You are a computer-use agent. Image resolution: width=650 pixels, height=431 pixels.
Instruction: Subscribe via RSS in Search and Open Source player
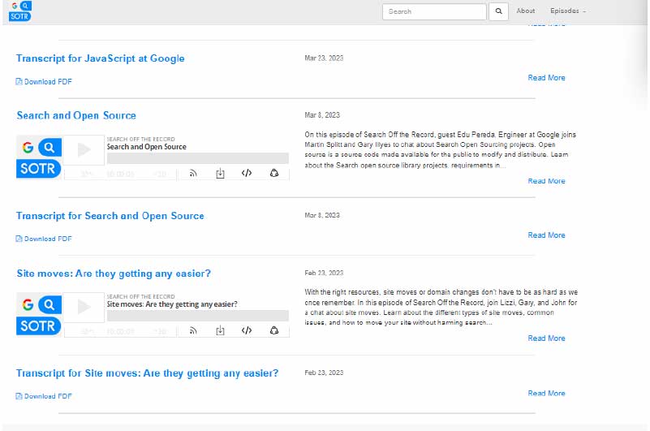[193, 174]
